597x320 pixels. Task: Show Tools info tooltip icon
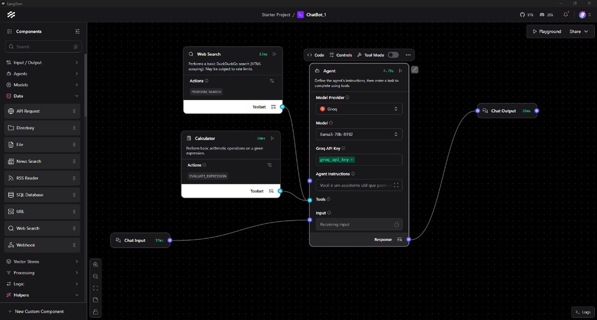click(x=328, y=199)
